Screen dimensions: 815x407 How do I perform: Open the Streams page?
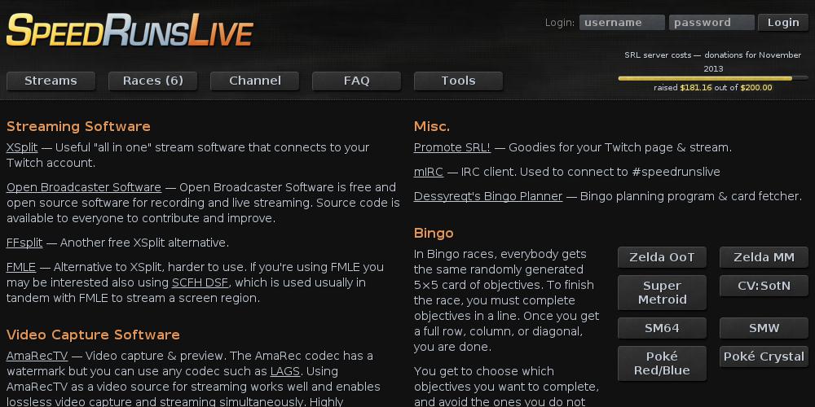(51, 81)
